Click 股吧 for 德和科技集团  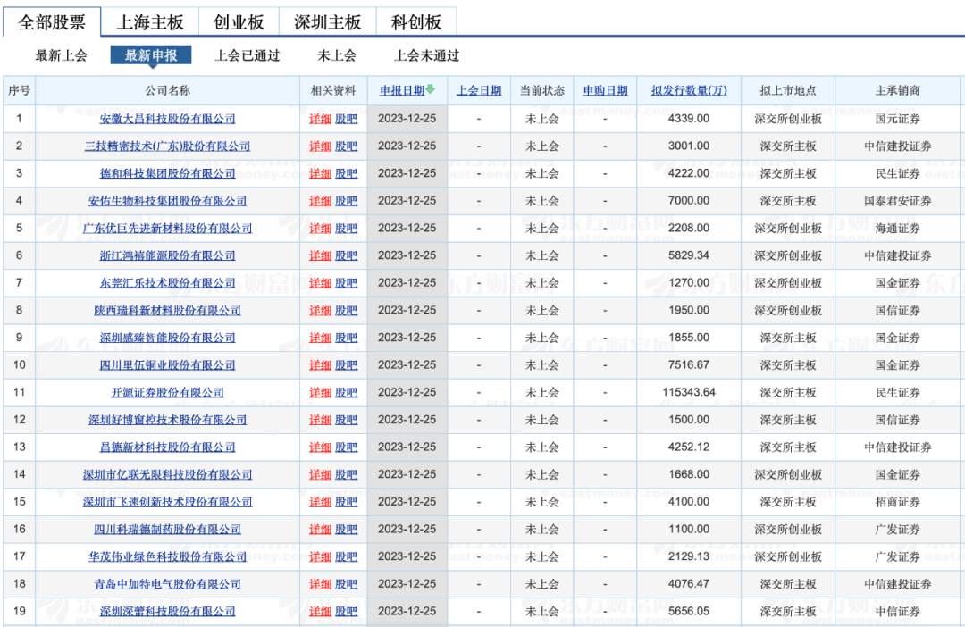point(346,173)
